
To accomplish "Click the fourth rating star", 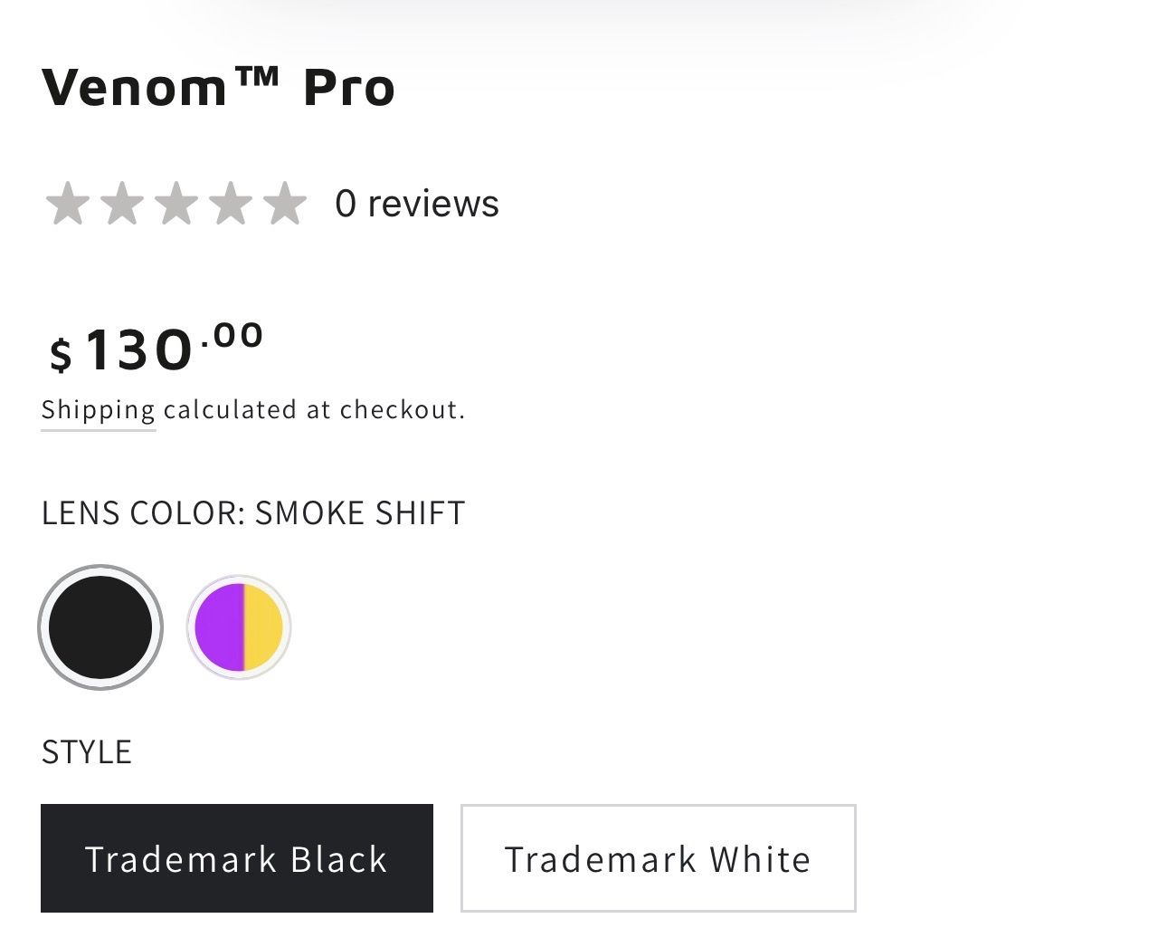I will pyautogui.click(x=231, y=203).
